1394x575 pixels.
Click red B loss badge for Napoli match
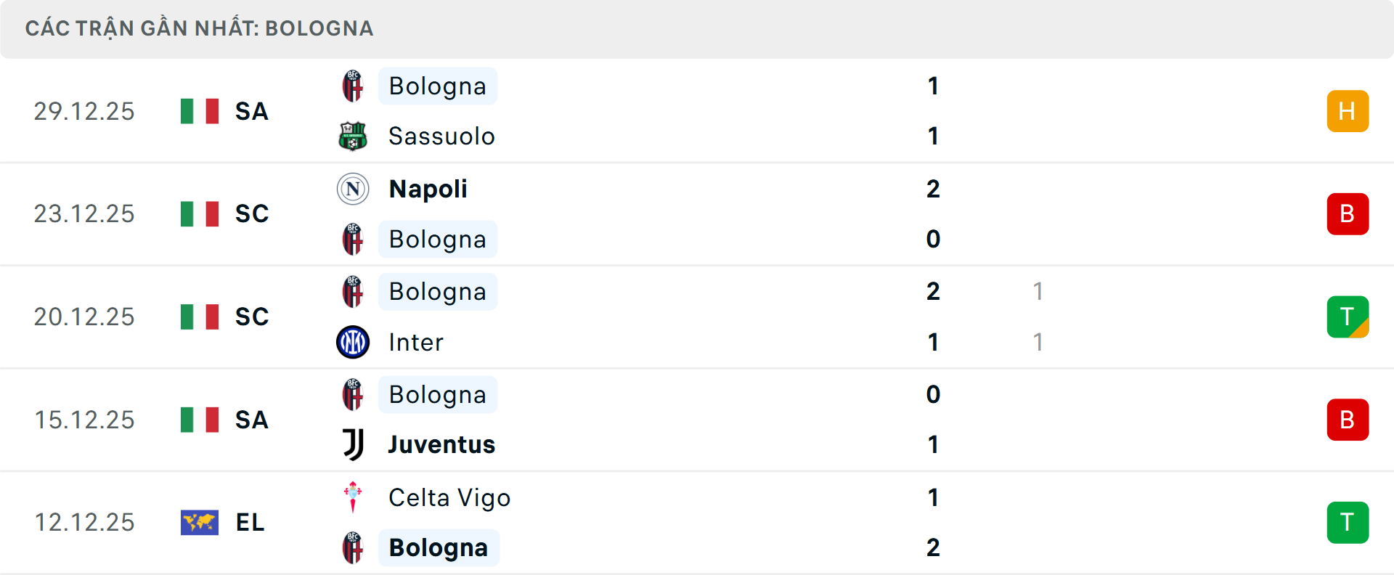1348,214
